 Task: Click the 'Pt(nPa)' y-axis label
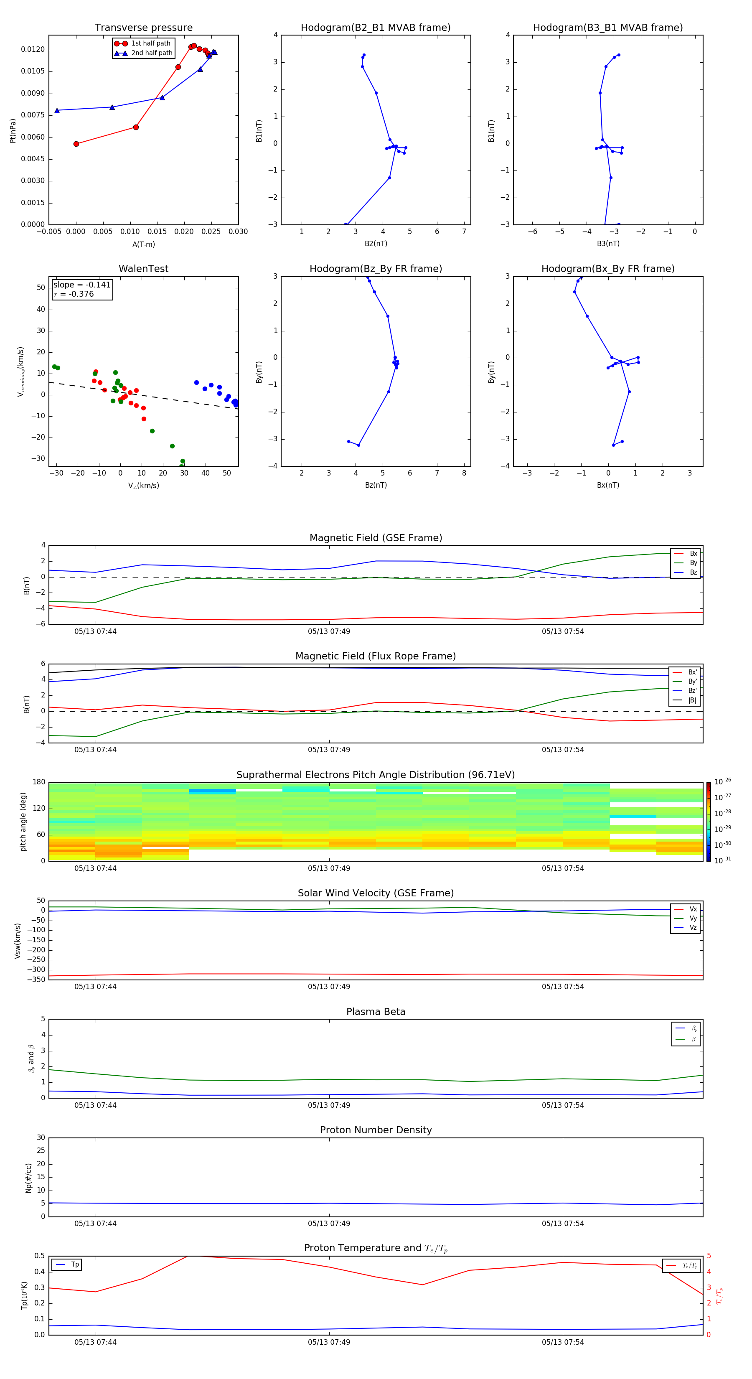pos(13,130)
